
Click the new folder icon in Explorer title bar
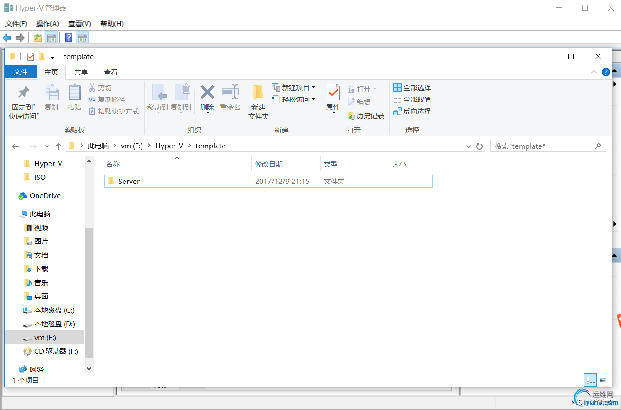[x=42, y=57]
